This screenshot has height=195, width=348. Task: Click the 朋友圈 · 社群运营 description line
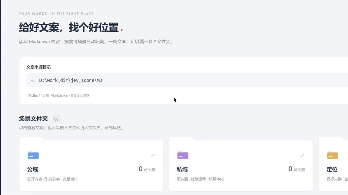[200, 179]
